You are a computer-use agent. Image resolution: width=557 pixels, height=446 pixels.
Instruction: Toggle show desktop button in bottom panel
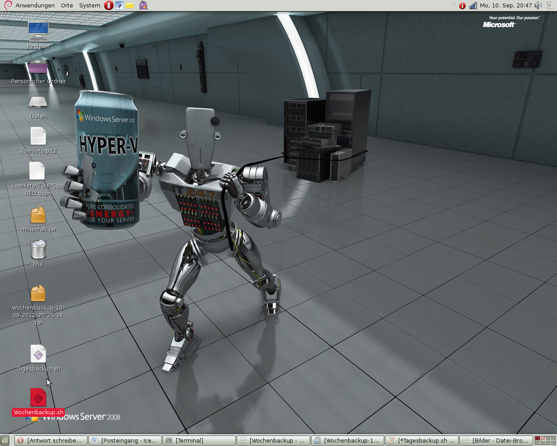point(5,440)
